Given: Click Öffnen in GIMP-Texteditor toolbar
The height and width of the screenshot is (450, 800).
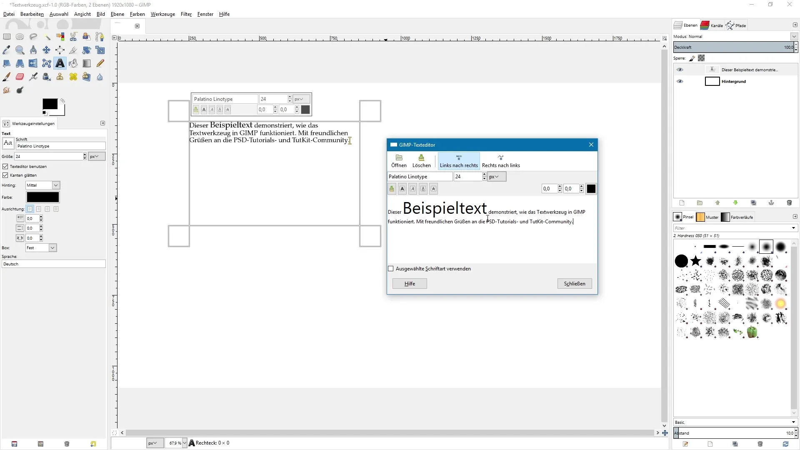Looking at the screenshot, I should tap(399, 161).
